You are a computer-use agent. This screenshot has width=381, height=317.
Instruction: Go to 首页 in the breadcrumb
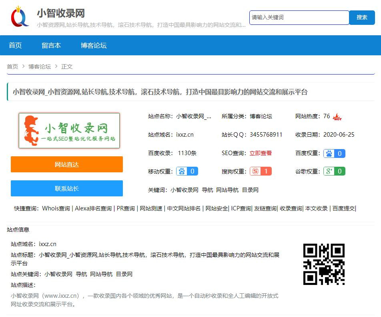point(12,67)
